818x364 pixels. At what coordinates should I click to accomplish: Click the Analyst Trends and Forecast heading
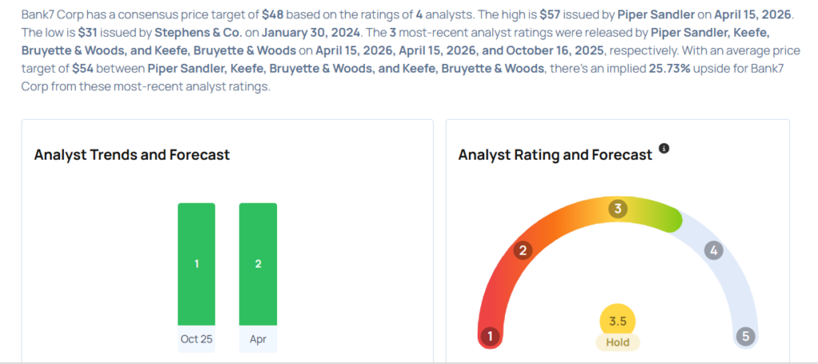[132, 155]
